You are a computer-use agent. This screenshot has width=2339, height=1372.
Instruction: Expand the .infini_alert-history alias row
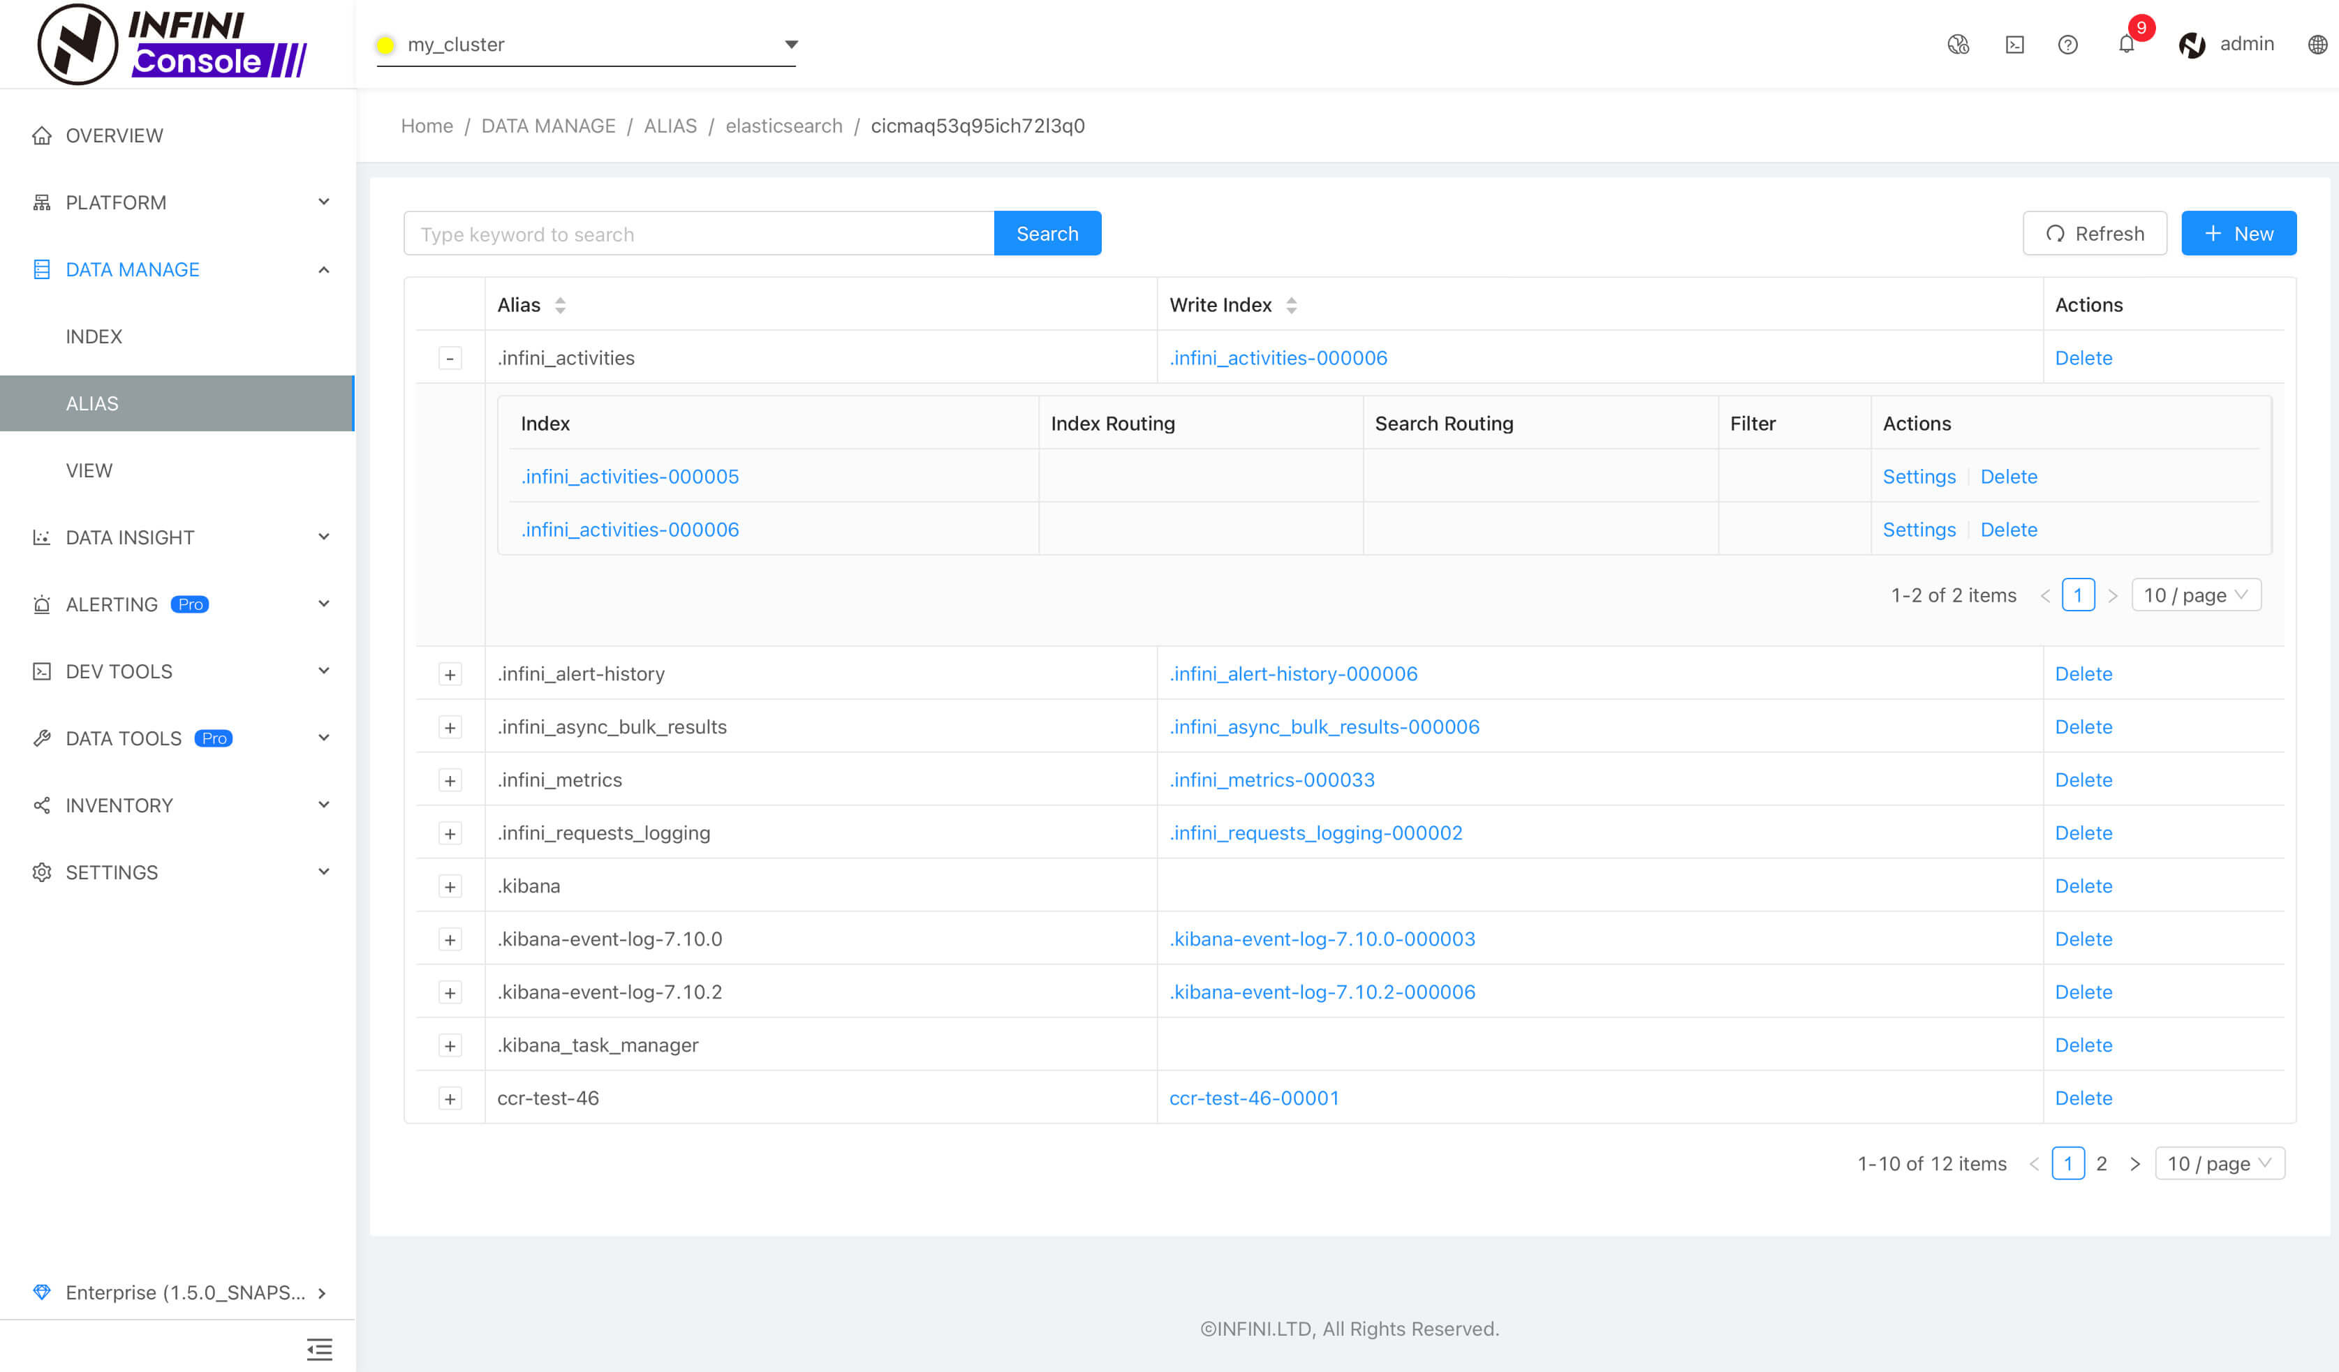pos(450,674)
